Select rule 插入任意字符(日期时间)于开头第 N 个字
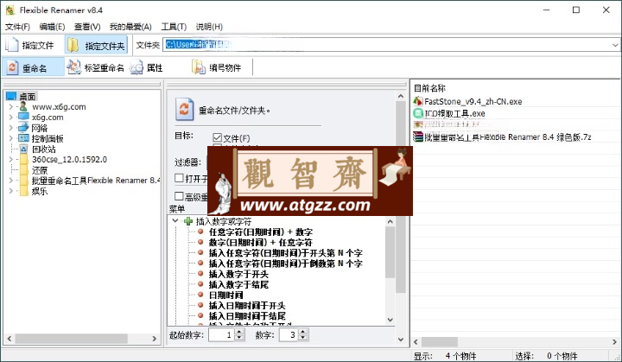Image resolution: width=622 pixels, height=362 pixels. [x=286, y=253]
